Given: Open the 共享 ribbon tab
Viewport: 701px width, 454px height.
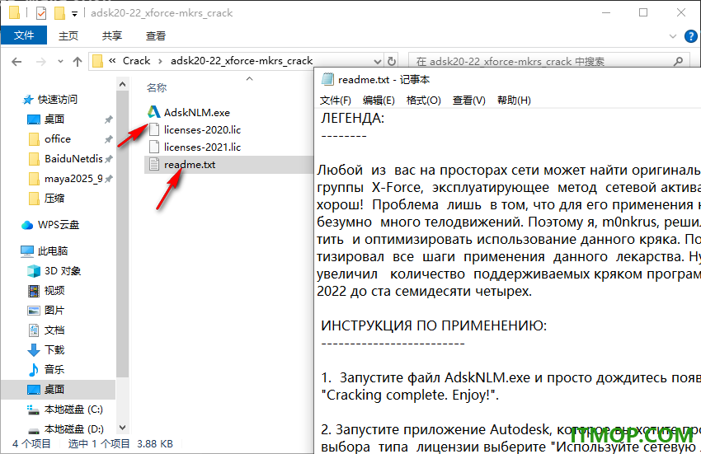Looking at the screenshot, I should (x=112, y=35).
